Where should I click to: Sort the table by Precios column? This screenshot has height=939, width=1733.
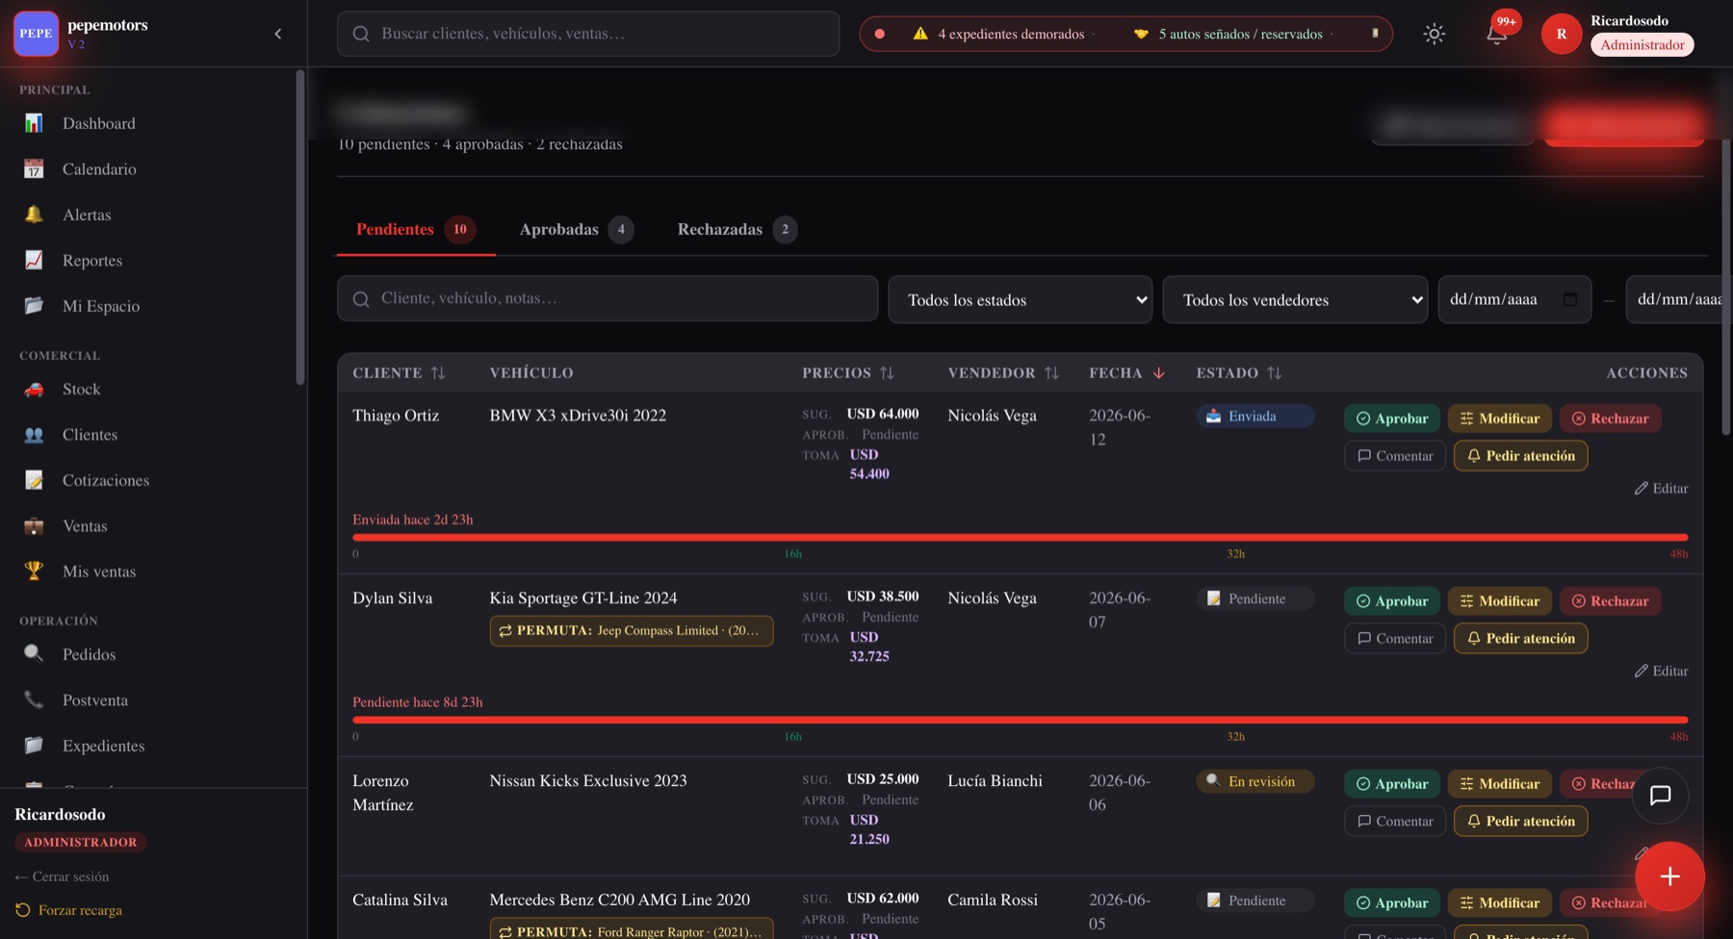click(x=848, y=372)
